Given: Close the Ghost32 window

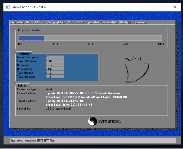Looking at the screenshot, I should tap(175, 7).
